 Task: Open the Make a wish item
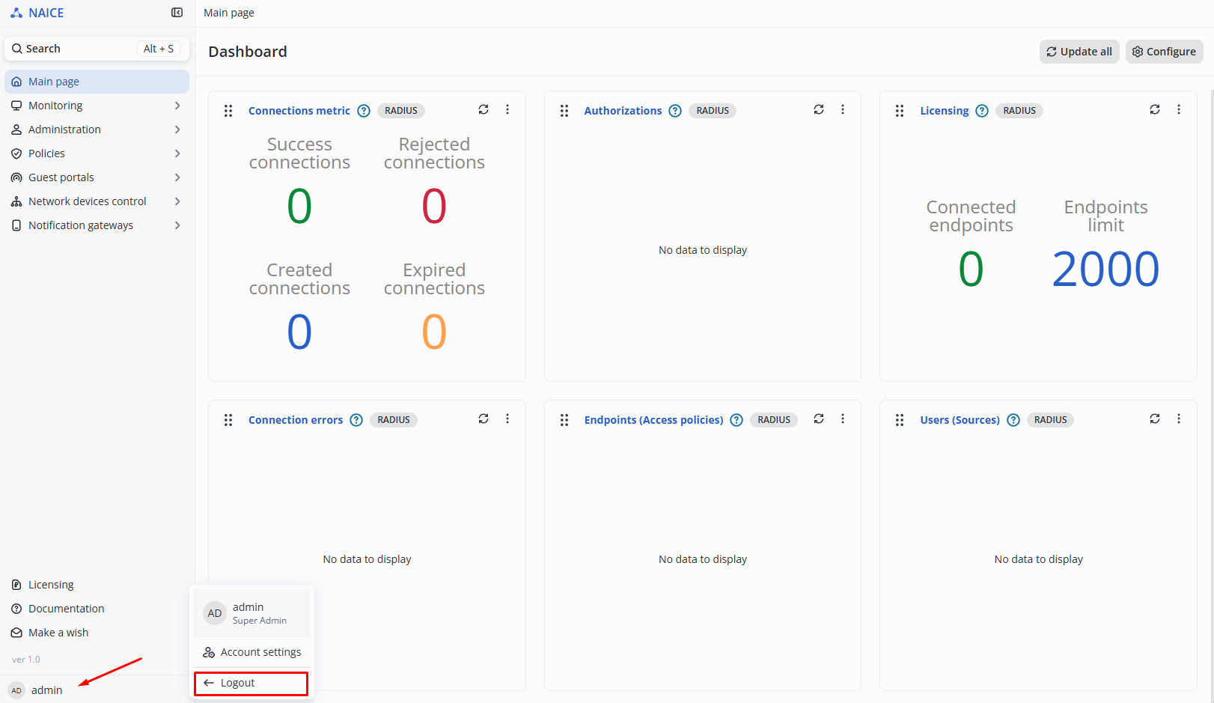(x=58, y=633)
